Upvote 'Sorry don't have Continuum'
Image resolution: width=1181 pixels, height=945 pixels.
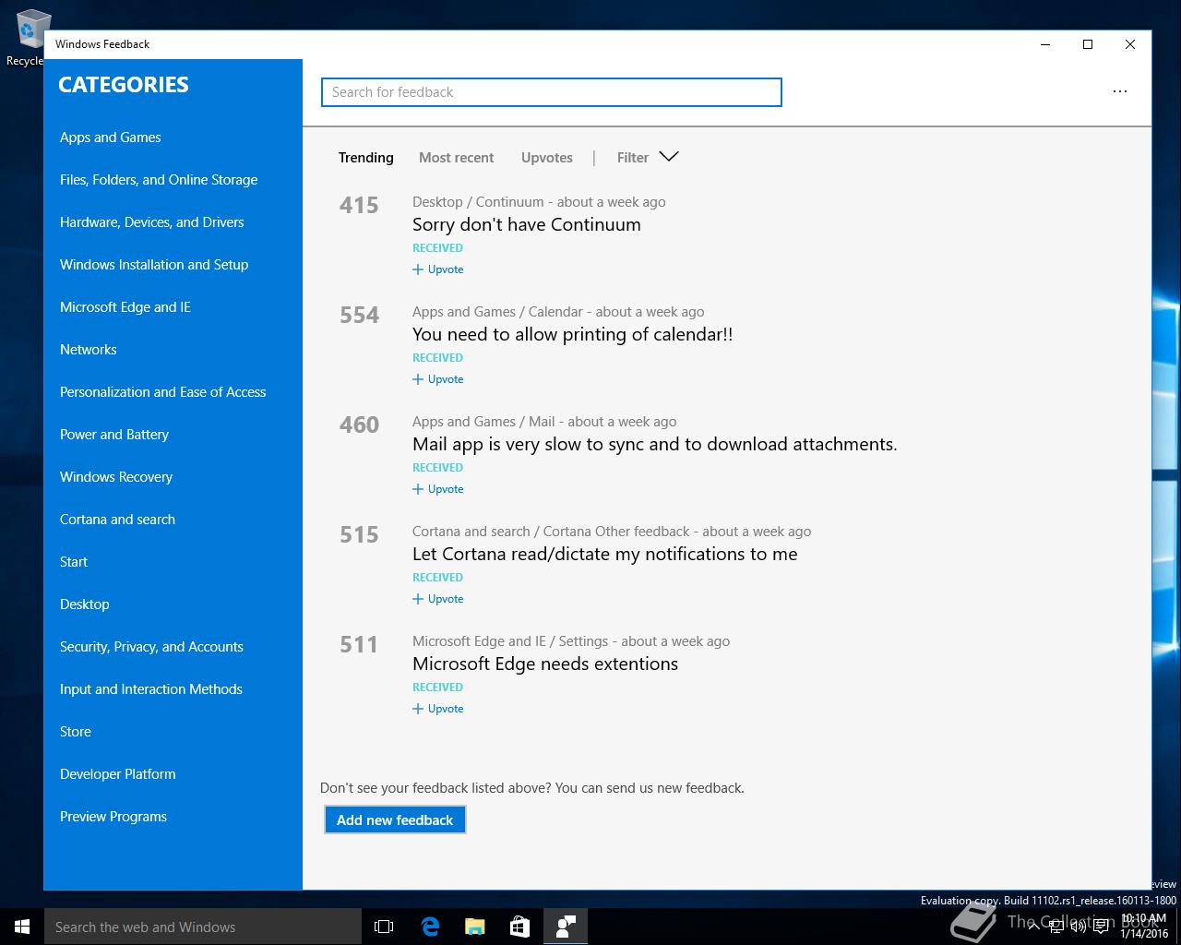click(x=438, y=269)
